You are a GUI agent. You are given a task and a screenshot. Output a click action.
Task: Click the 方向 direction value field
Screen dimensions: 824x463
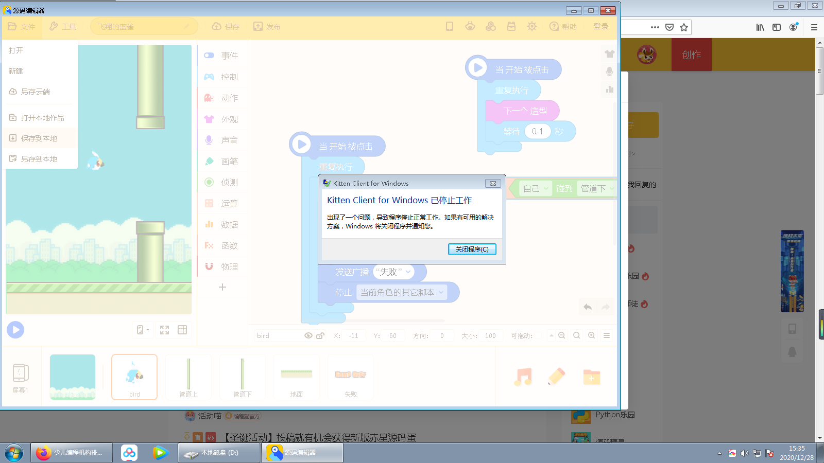[442, 335]
